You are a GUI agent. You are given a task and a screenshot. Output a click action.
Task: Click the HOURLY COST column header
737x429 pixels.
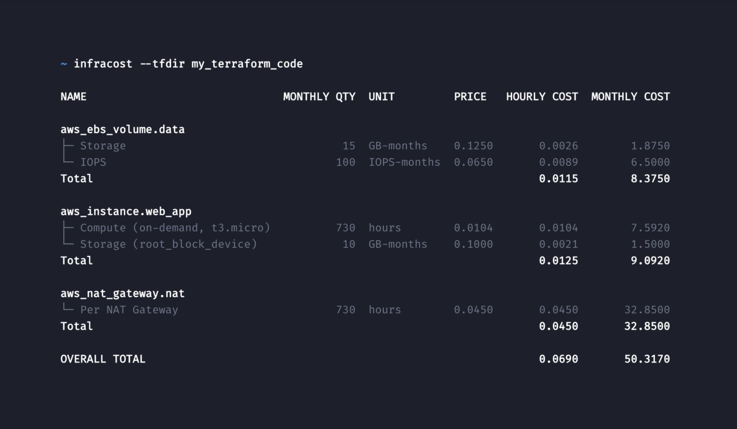(x=541, y=97)
